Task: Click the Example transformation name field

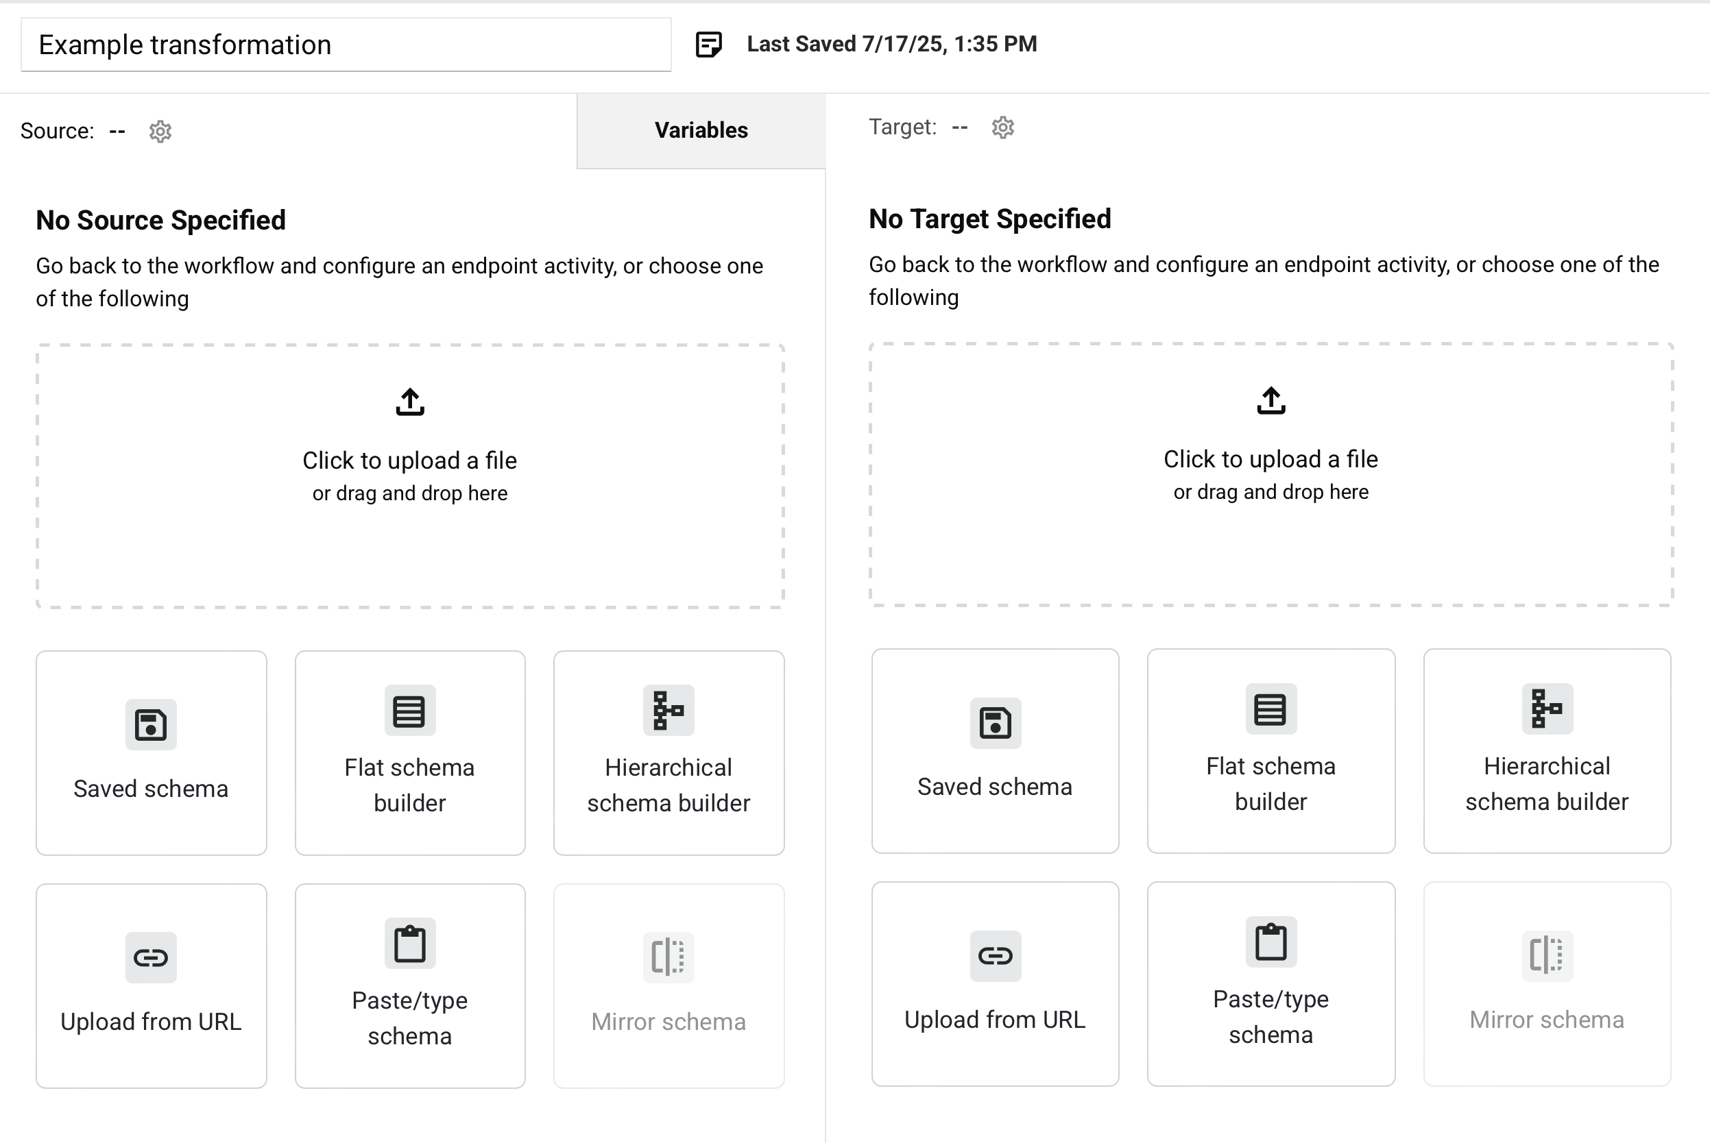Action: [346, 45]
